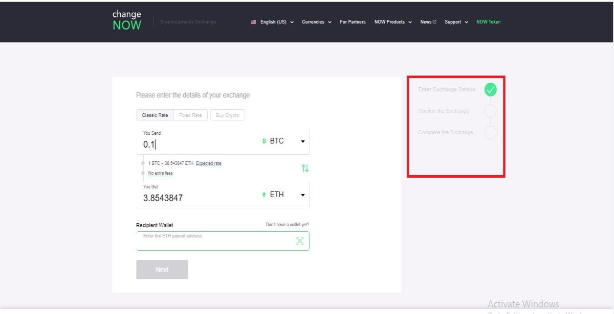Click the green checkmark step icon
Viewport: 614px width, 314px height.
click(x=490, y=90)
